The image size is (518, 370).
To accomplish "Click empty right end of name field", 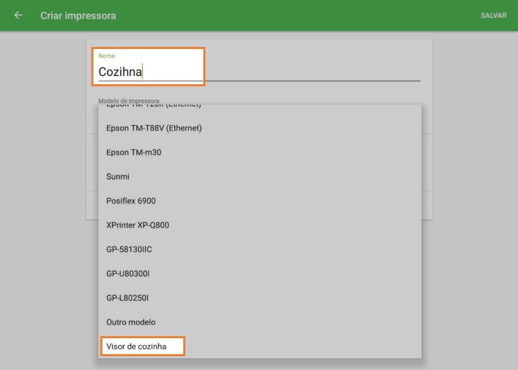I will (x=346, y=72).
